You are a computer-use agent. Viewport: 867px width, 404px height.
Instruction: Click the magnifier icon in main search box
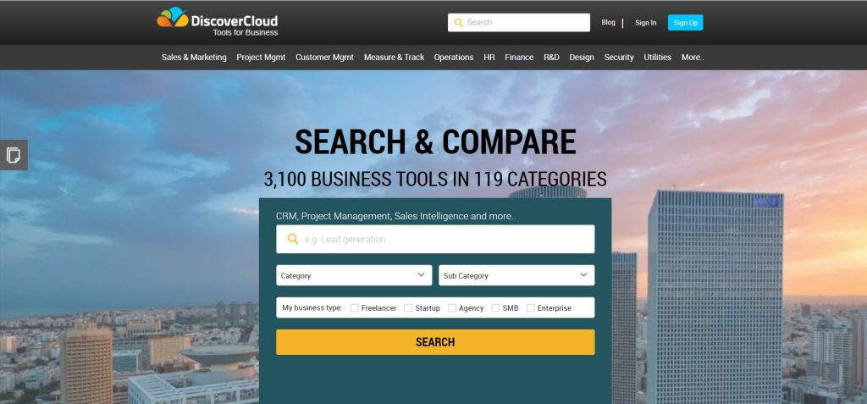(293, 239)
